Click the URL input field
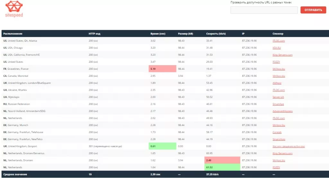 click(x=264, y=10)
